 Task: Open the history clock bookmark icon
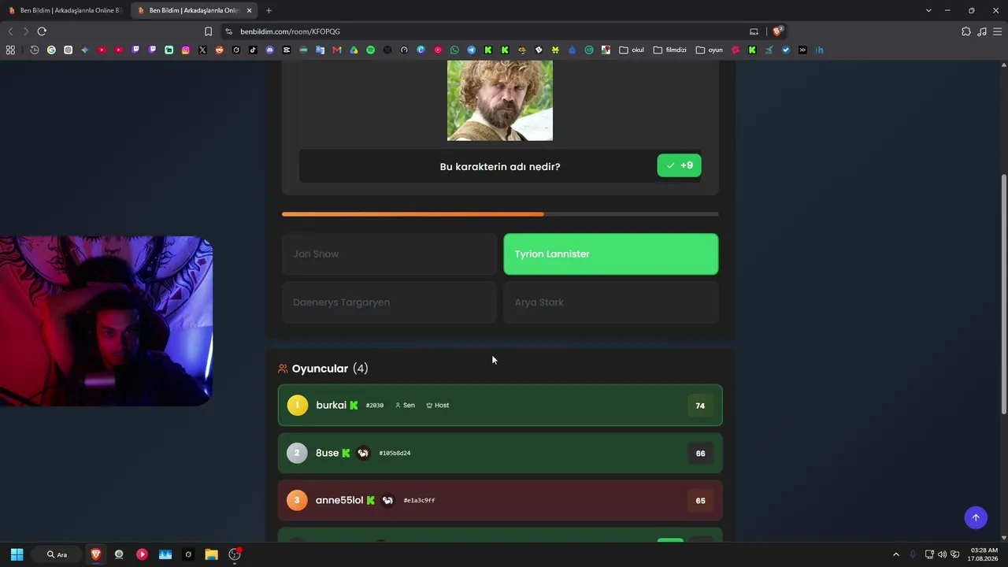(35, 50)
